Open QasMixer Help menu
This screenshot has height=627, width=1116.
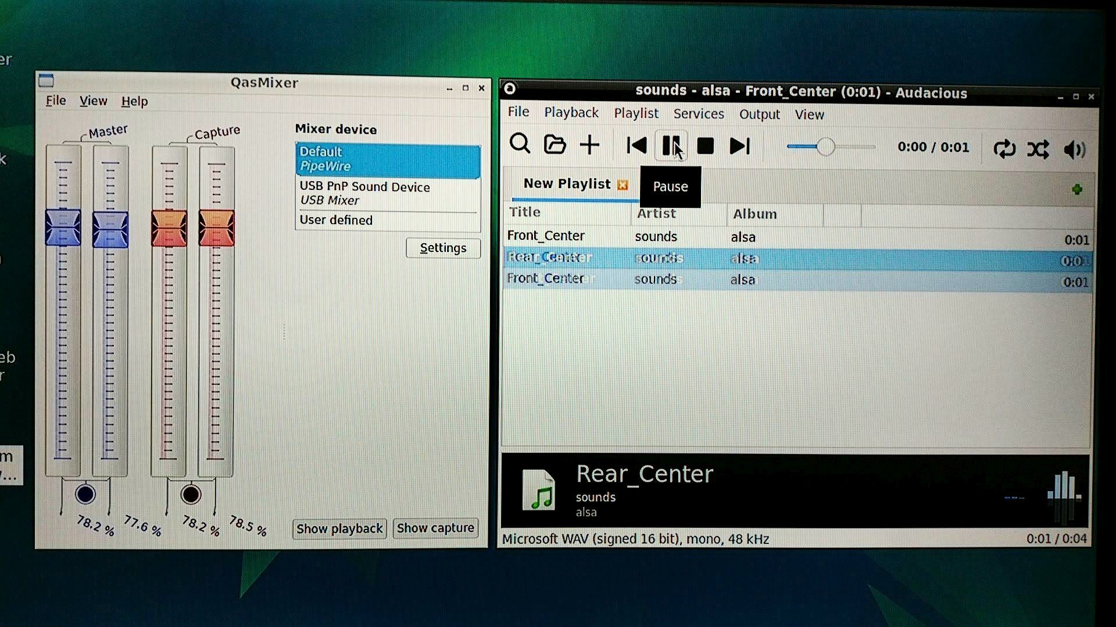pyautogui.click(x=134, y=102)
